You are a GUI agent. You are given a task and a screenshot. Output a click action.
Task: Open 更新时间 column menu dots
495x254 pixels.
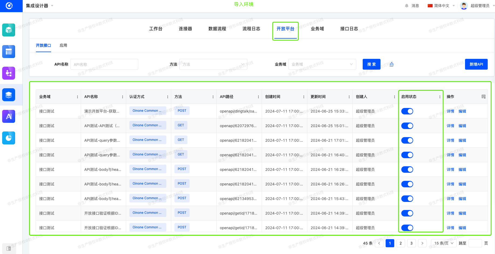click(349, 97)
